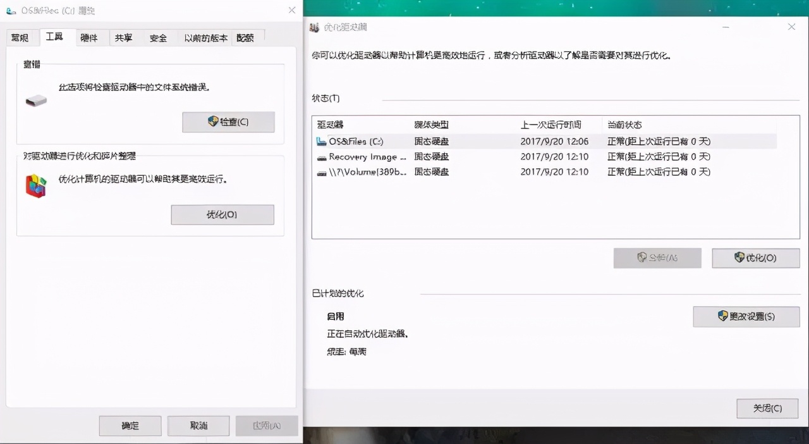Click the 优化驱动器 title bar icon

tap(315, 27)
